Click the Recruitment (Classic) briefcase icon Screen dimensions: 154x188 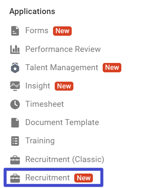(15, 160)
